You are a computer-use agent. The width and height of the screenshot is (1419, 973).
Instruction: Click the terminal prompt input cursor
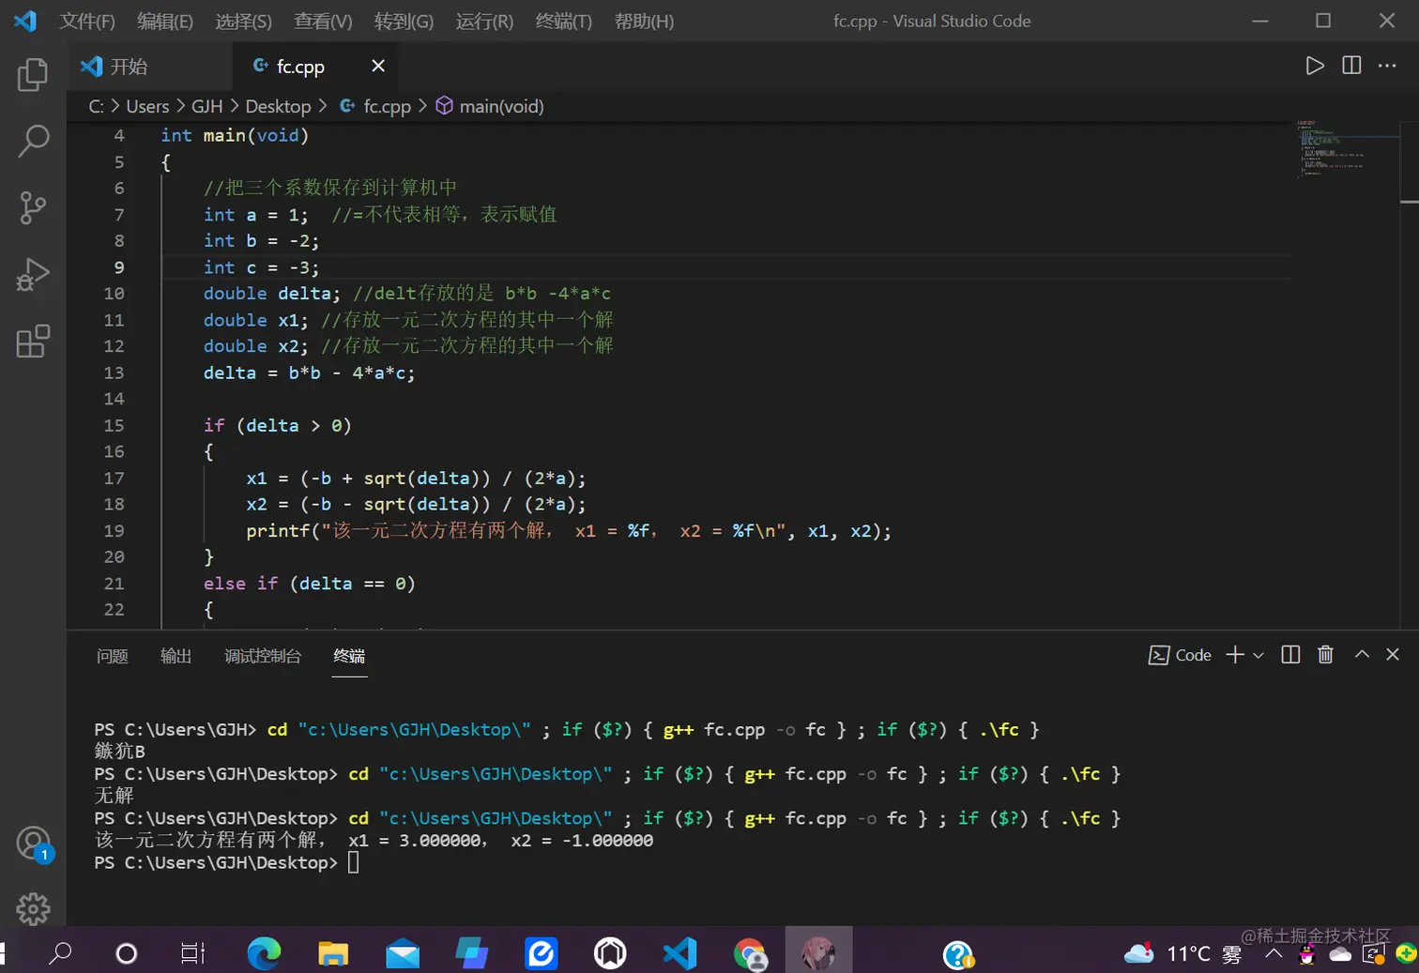pos(354,863)
